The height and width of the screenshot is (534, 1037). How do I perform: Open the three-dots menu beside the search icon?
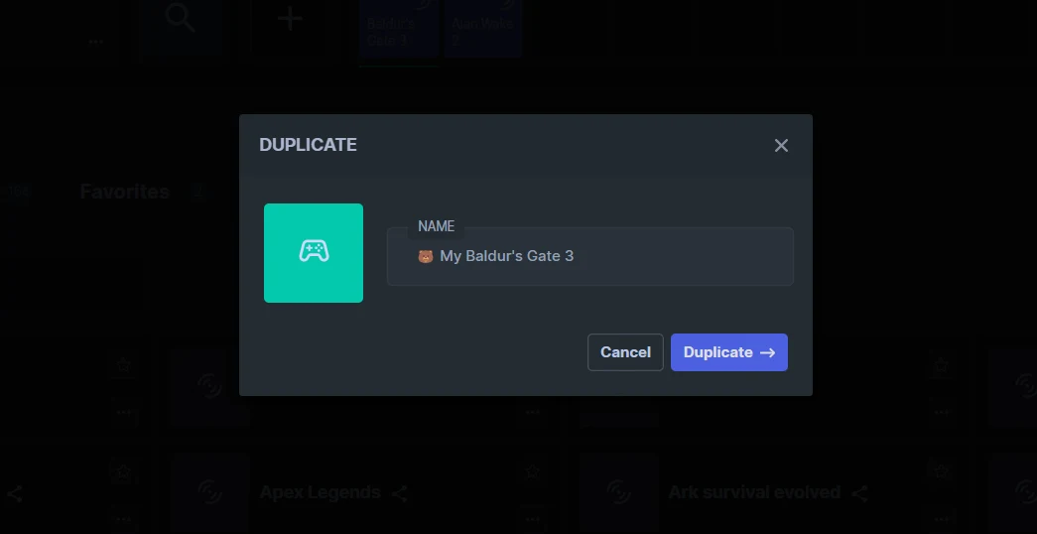96,42
